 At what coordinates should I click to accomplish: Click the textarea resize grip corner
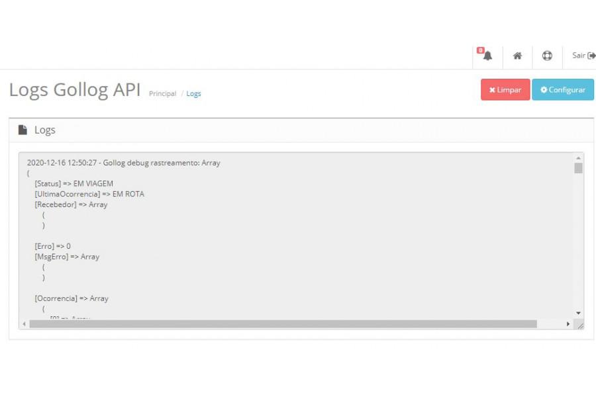580,326
